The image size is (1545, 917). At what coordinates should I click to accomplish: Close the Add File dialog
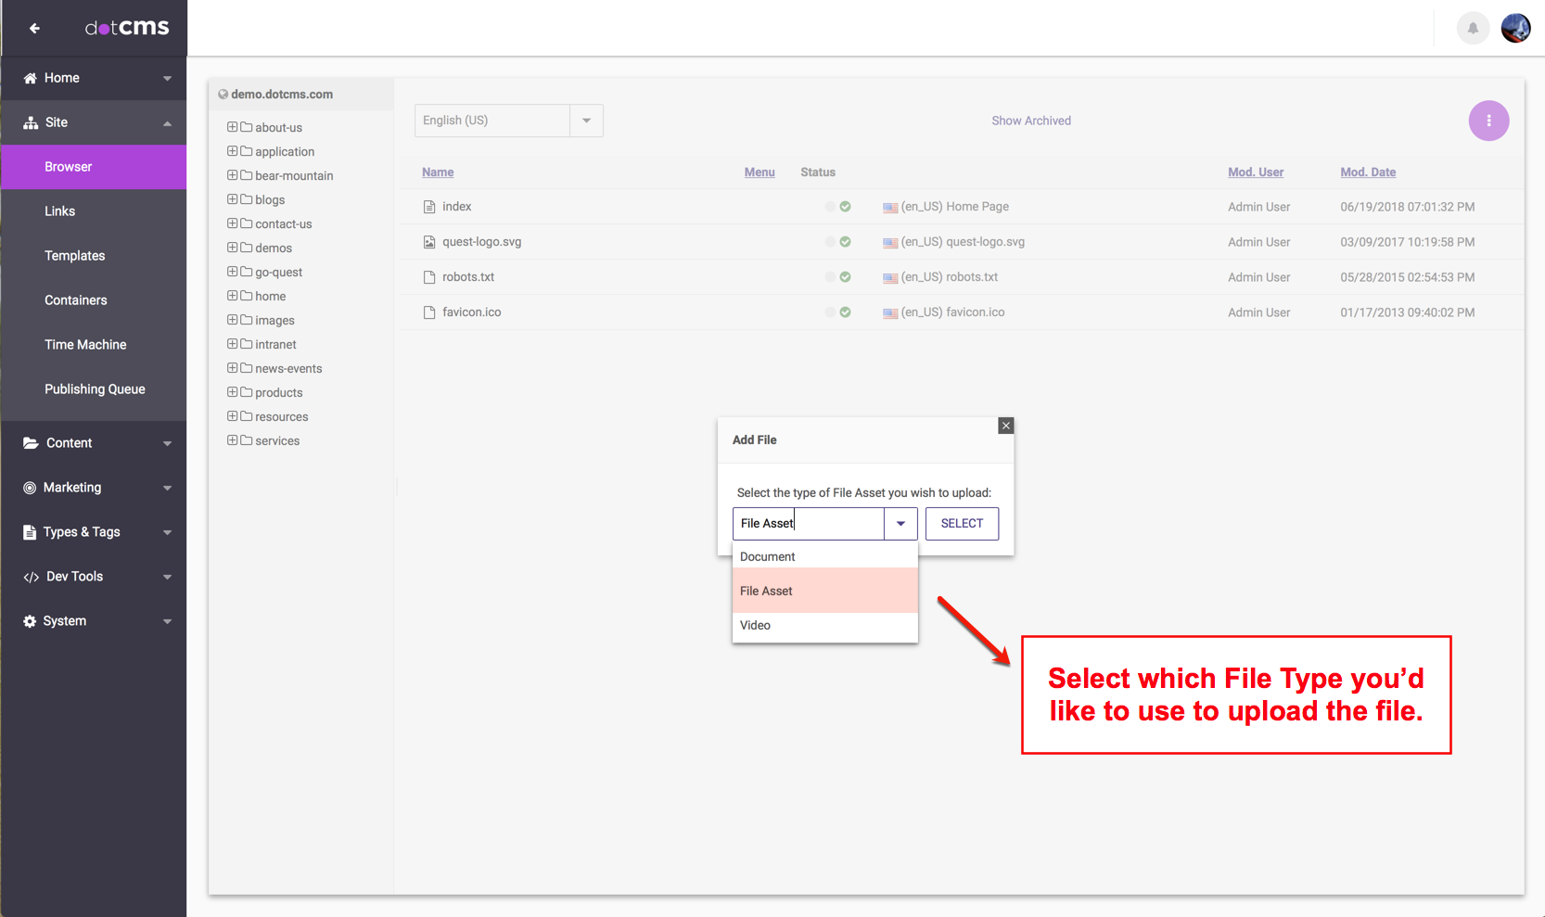click(x=1006, y=426)
